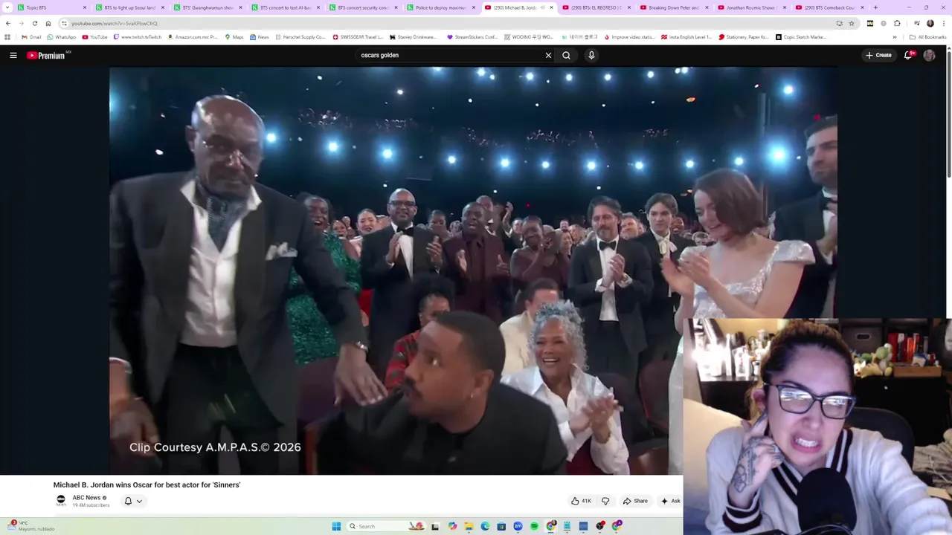952x535 pixels.
Task: Open the Extensions puzzle icon
Action: click(x=898, y=23)
